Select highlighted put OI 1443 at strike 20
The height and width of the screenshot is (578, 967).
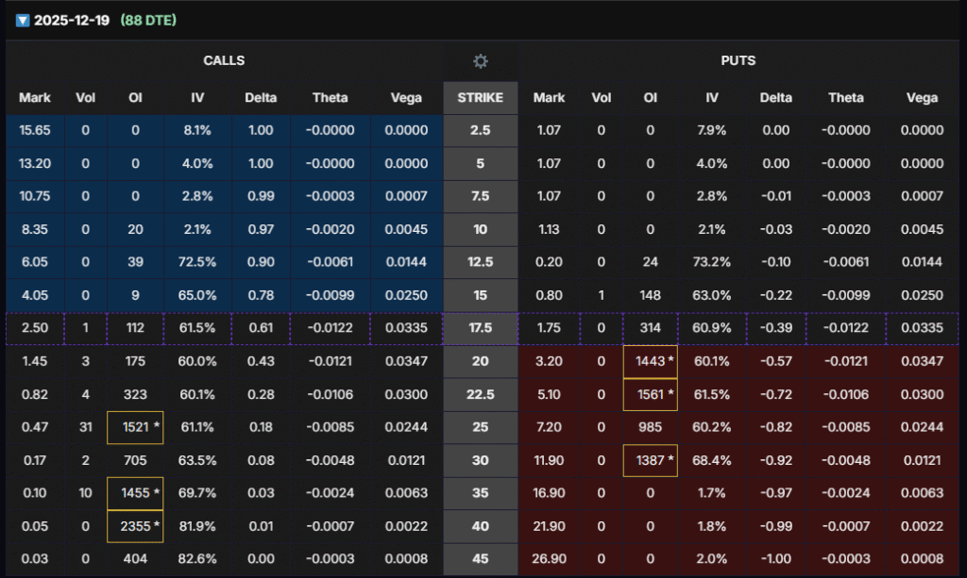[x=650, y=362]
